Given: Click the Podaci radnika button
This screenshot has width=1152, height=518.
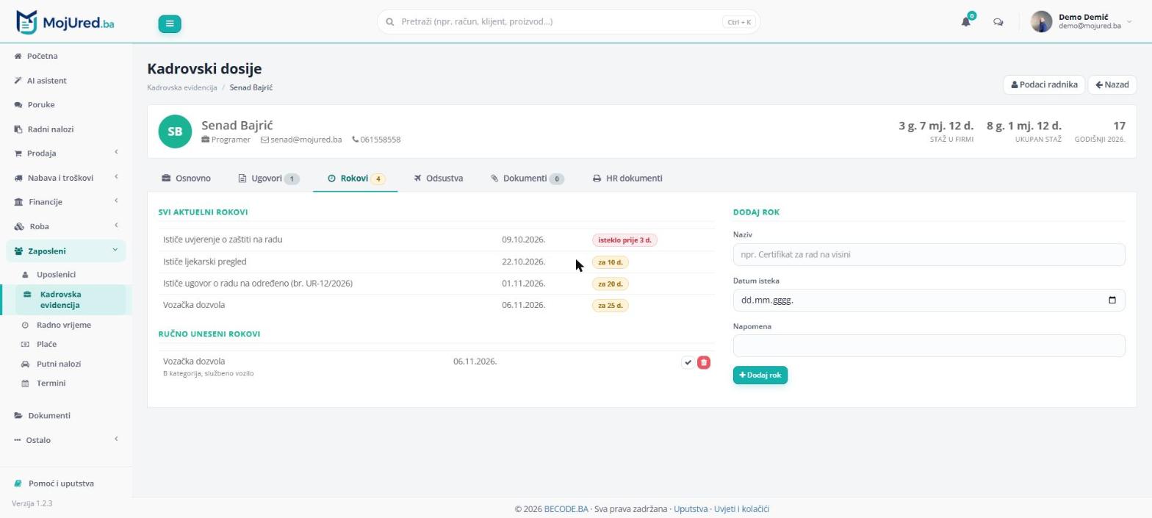Looking at the screenshot, I should click(1044, 84).
